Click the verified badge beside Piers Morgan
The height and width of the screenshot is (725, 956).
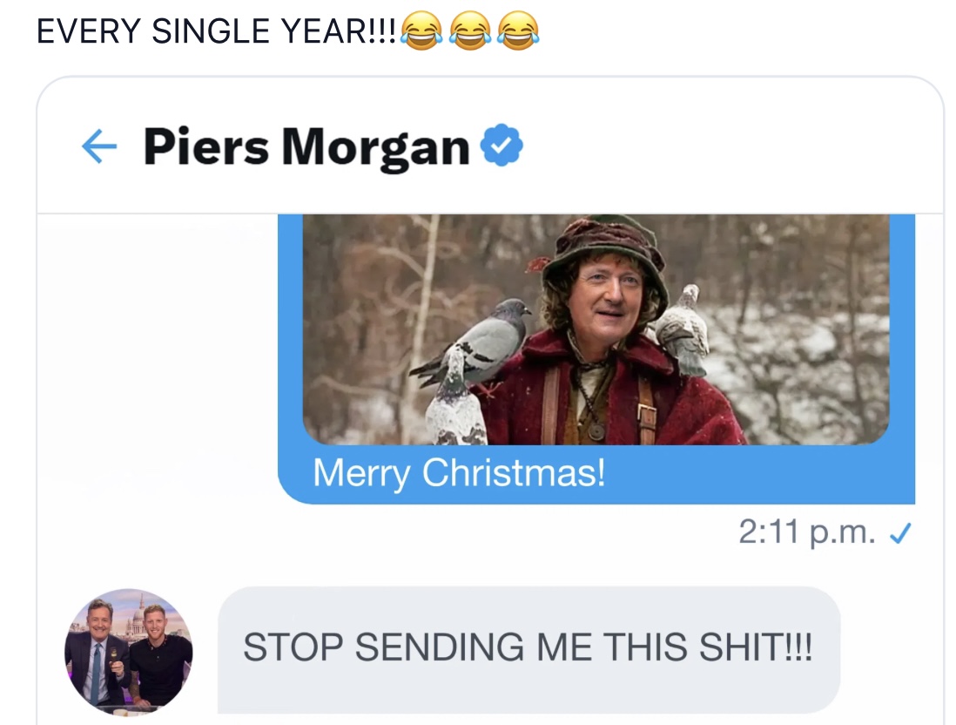(x=502, y=146)
